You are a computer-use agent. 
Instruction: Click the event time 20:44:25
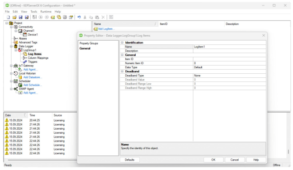tap(34, 120)
